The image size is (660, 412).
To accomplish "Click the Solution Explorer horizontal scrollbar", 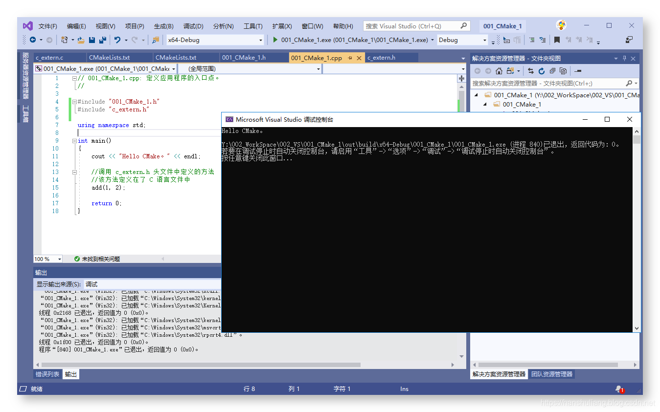I will click(x=555, y=365).
